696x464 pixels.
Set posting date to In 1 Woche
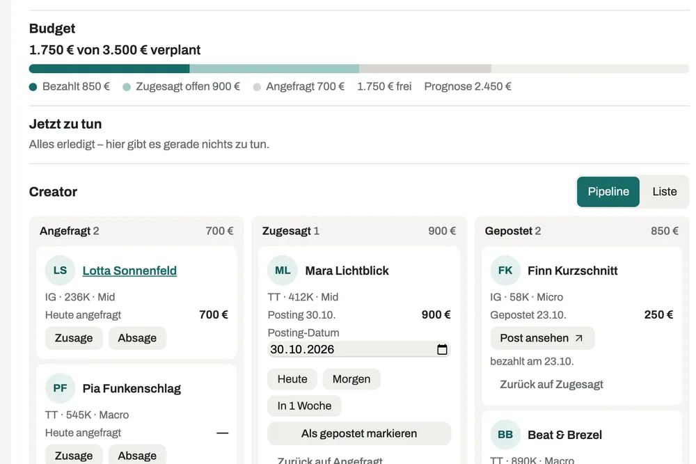click(x=304, y=406)
